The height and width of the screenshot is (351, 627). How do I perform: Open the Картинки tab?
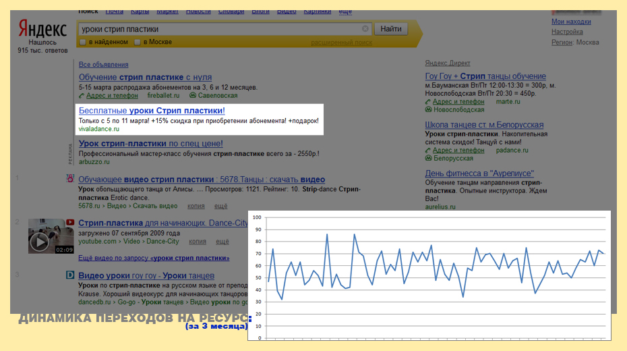[317, 11]
